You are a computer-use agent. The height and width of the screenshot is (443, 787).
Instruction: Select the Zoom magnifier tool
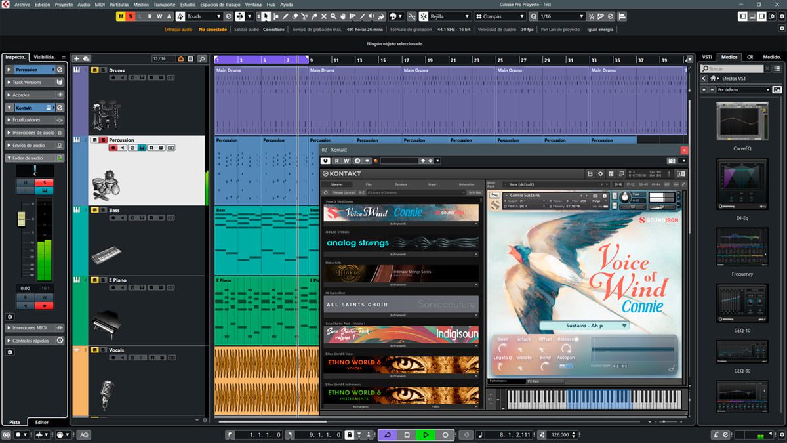point(334,16)
